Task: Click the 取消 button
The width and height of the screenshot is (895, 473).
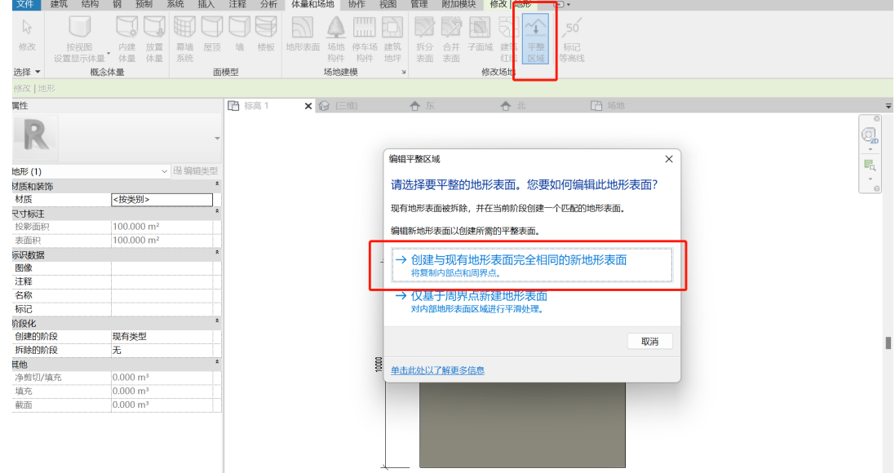Action: (649, 341)
